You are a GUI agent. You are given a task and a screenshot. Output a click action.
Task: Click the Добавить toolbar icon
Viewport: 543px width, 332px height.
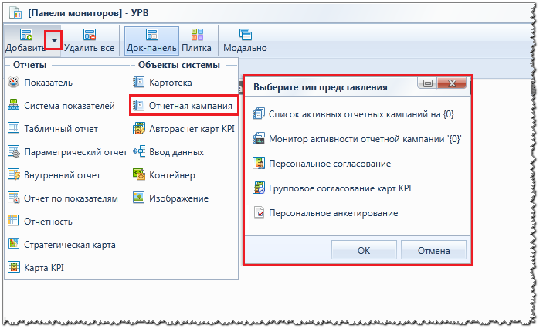point(26,34)
